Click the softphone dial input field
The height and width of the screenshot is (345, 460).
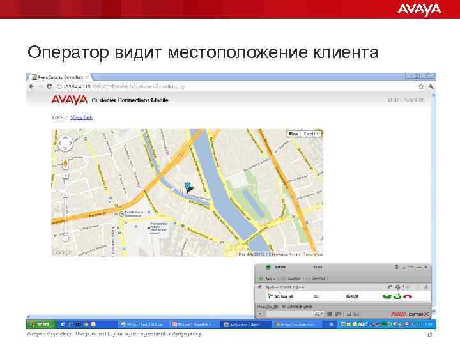[x=289, y=314]
